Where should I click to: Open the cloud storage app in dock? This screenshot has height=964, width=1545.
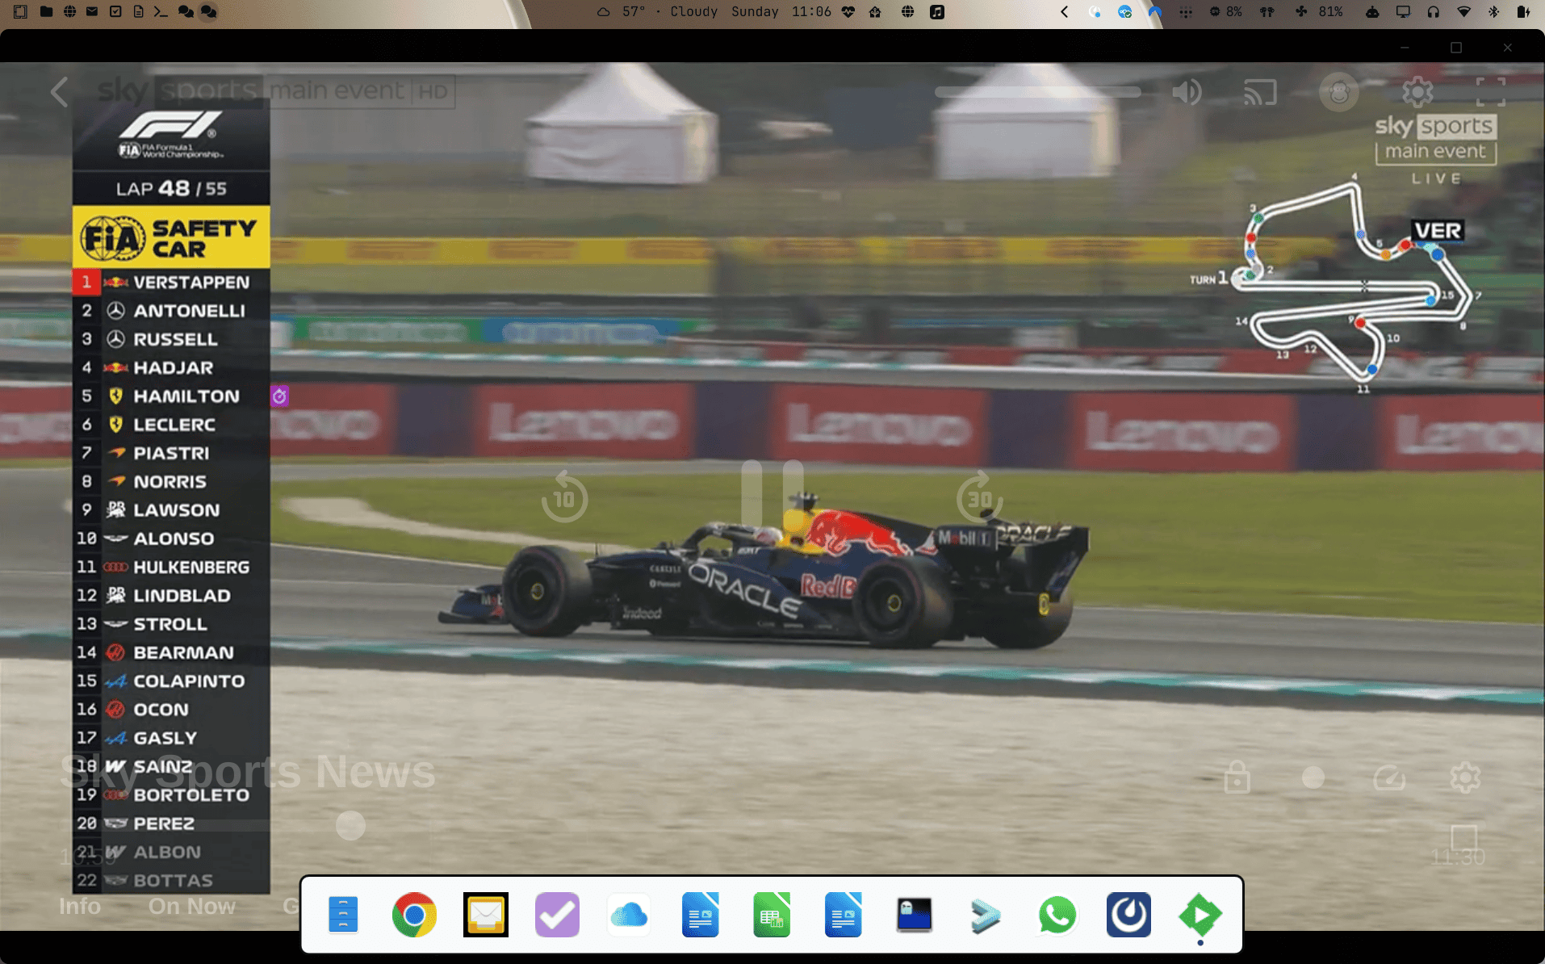point(629,915)
